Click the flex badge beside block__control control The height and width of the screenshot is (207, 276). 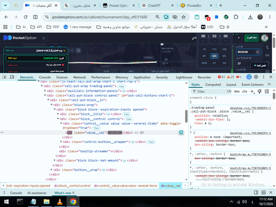129,119
